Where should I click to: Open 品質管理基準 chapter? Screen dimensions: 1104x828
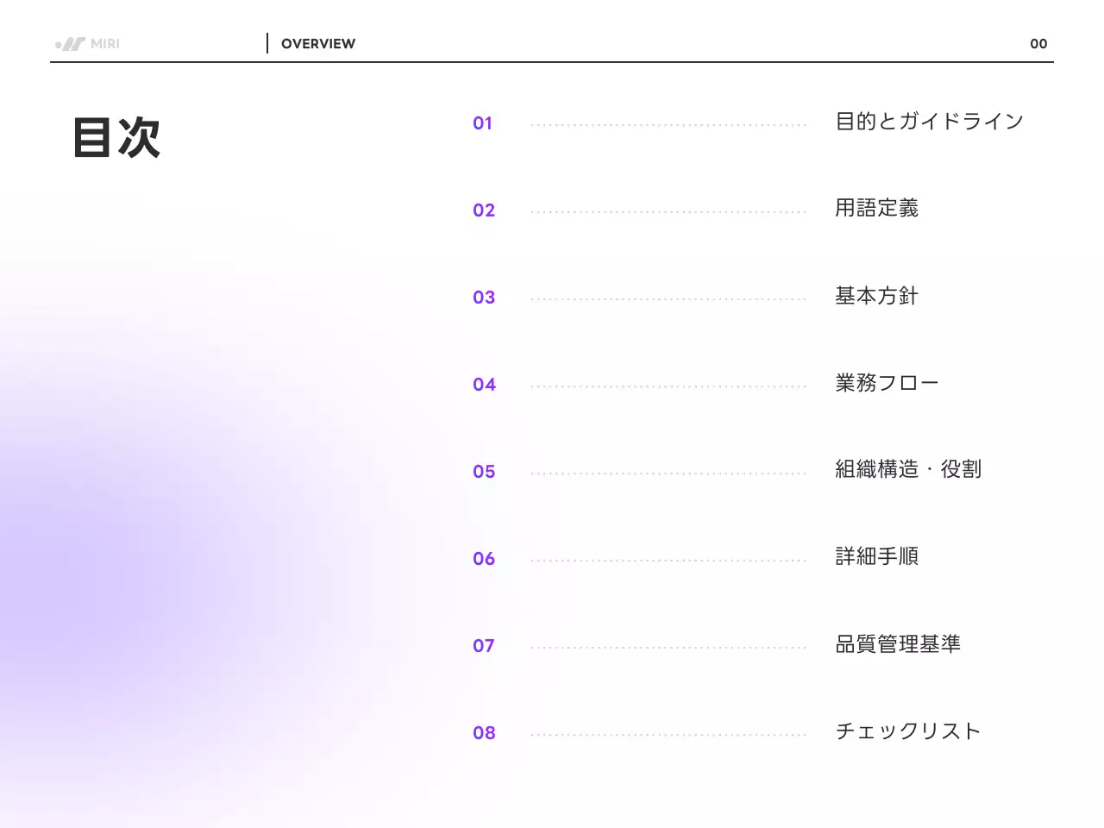point(898,644)
